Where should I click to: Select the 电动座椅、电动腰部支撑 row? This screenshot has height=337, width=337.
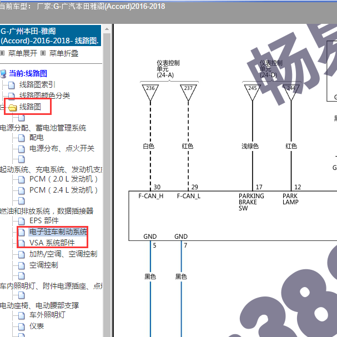tap(39, 305)
